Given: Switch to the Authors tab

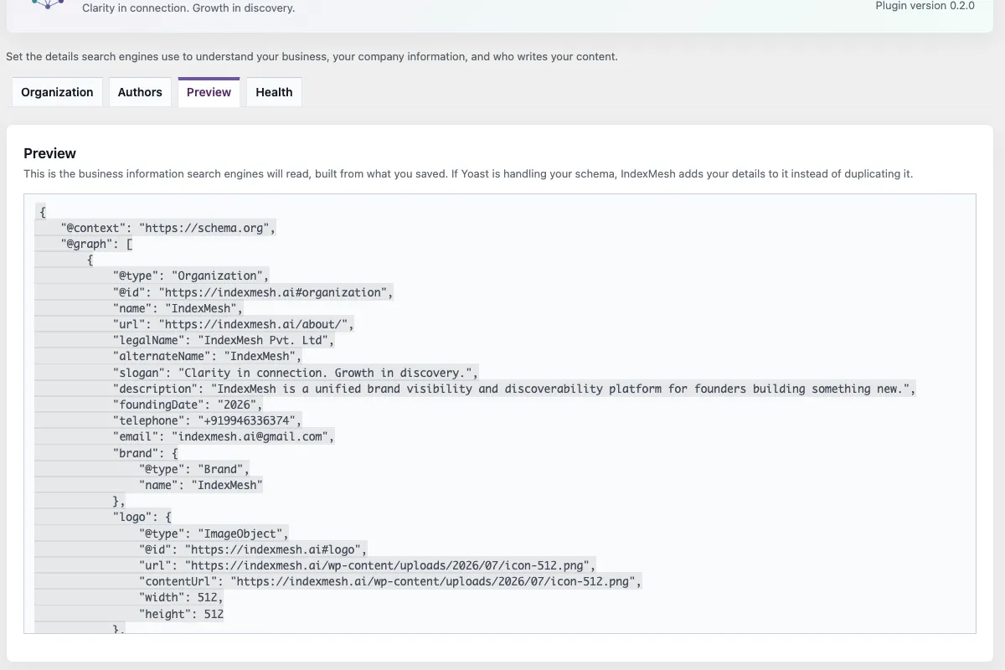Looking at the screenshot, I should (140, 92).
